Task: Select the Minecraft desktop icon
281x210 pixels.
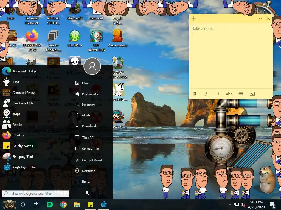Action: coord(75,11)
